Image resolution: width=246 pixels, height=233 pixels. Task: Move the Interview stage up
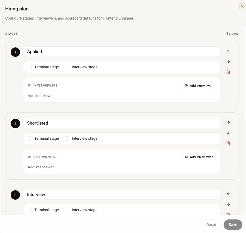(228, 194)
